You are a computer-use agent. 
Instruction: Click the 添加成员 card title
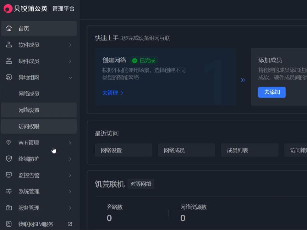[270, 60]
